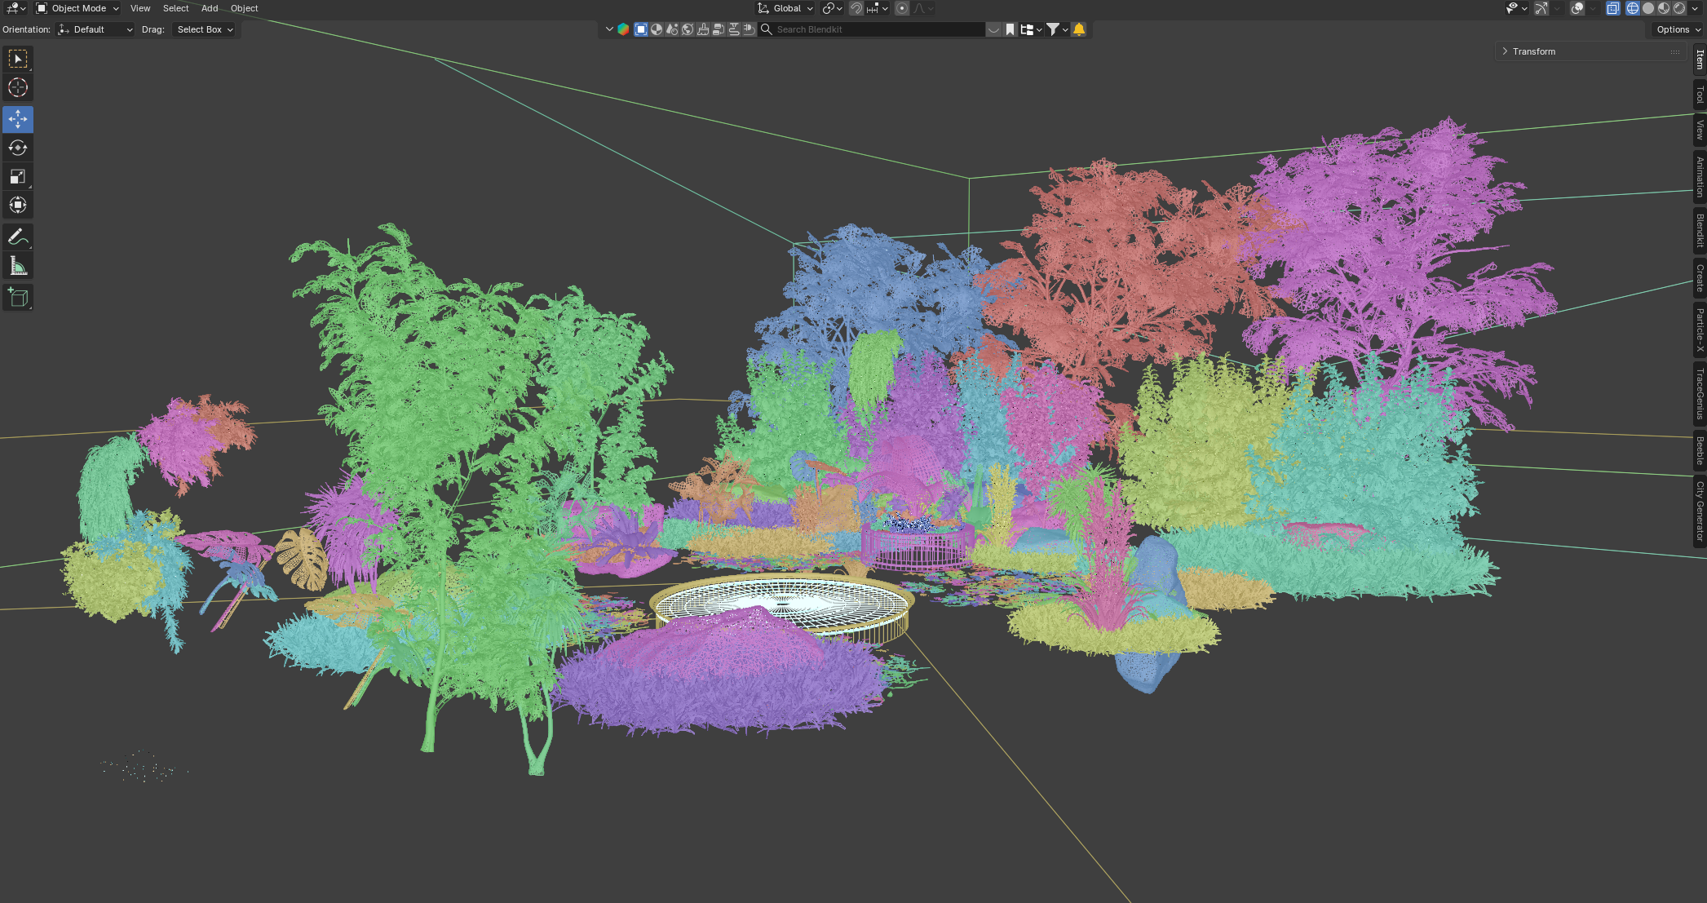Image resolution: width=1707 pixels, height=903 pixels.
Task: Open BlendKit filter dropdown
Action: pyautogui.click(x=1057, y=29)
